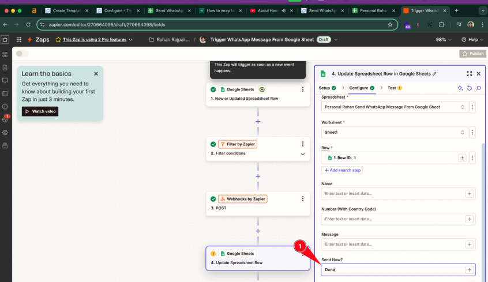Add a step between step 1 and Filter
The width and height of the screenshot is (488, 282).
tap(258, 121)
